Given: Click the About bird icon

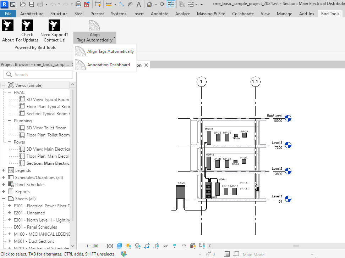Looking at the screenshot, I should (8, 26).
